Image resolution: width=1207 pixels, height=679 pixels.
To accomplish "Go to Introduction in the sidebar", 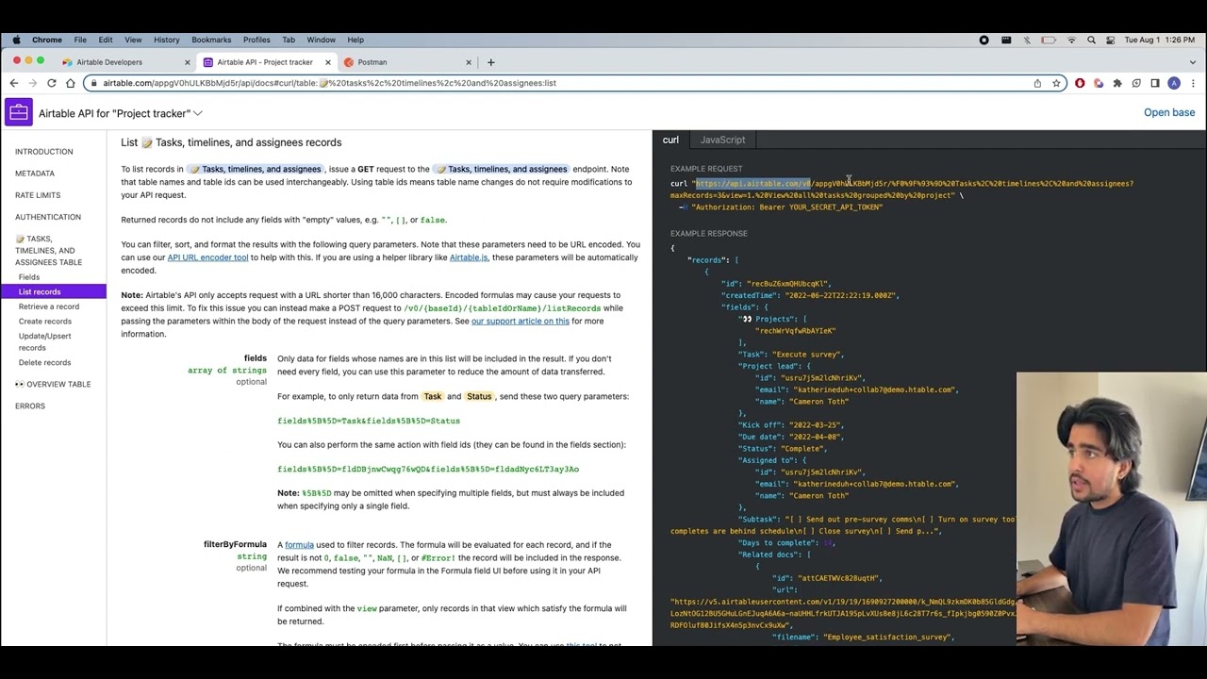I will pyautogui.click(x=43, y=151).
